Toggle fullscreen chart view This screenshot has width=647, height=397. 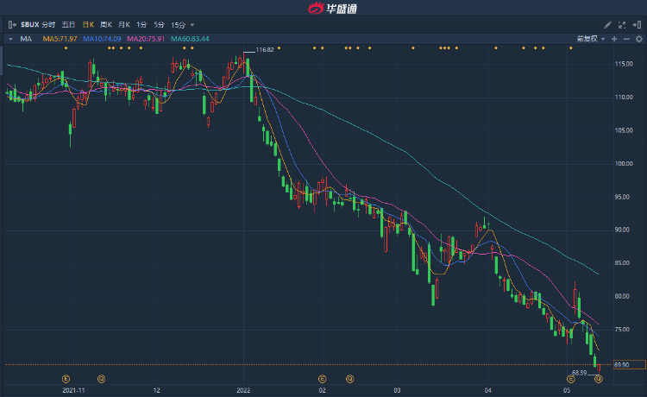(x=622, y=25)
